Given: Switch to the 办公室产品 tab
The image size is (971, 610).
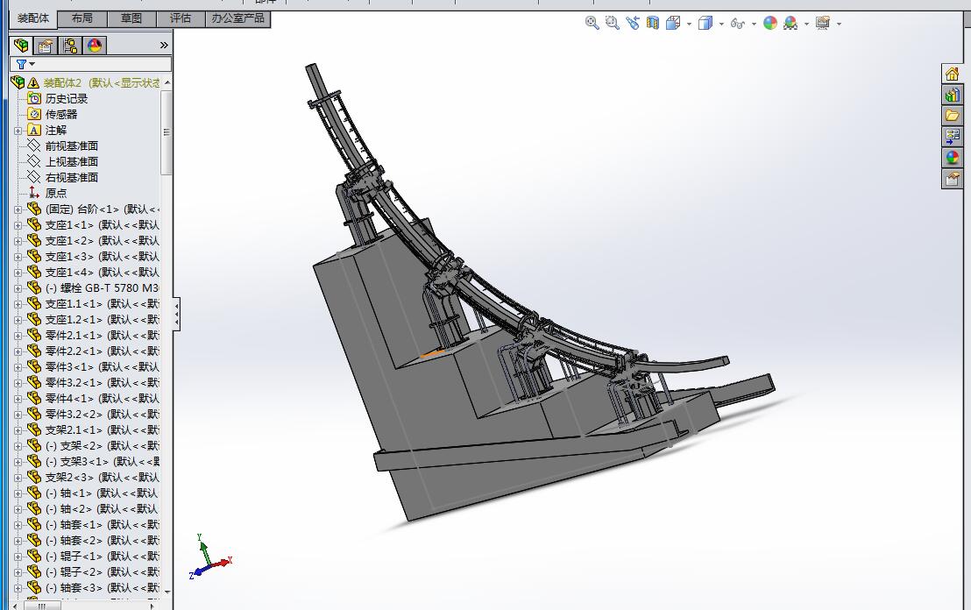Looking at the screenshot, I should [x=237, y=18].
